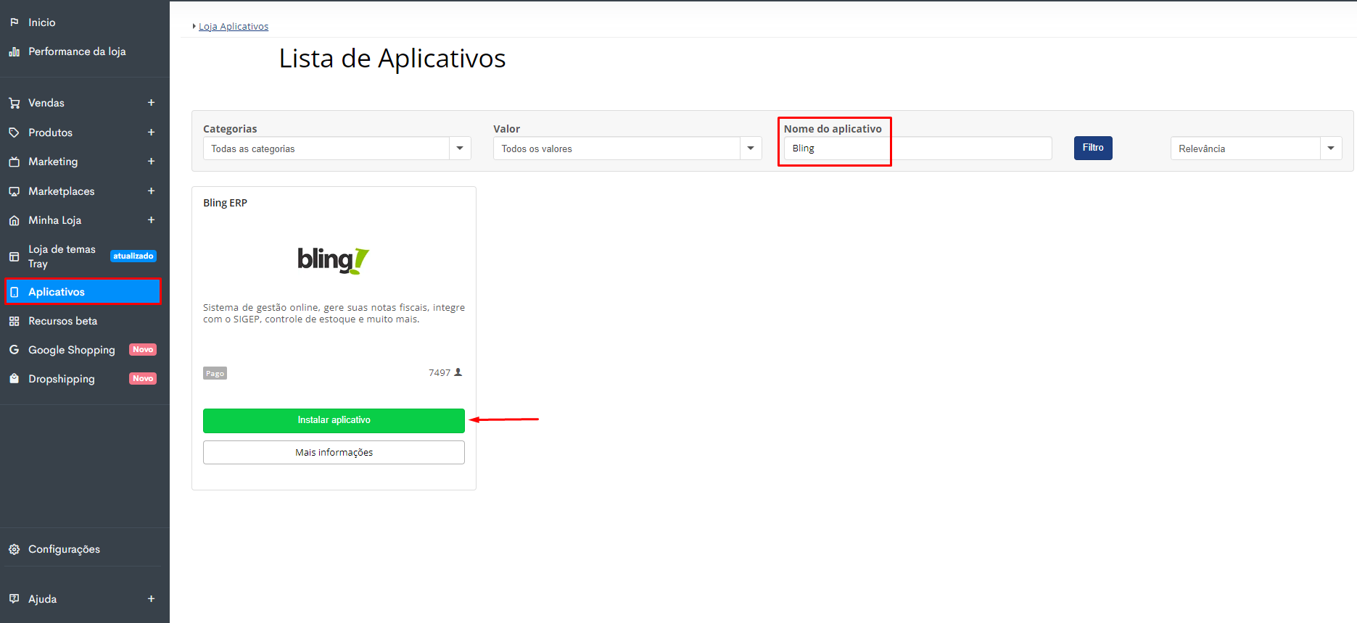Click the user count icon beside 7497
This screenshot has height=623, width=1357.
[458, 372]
